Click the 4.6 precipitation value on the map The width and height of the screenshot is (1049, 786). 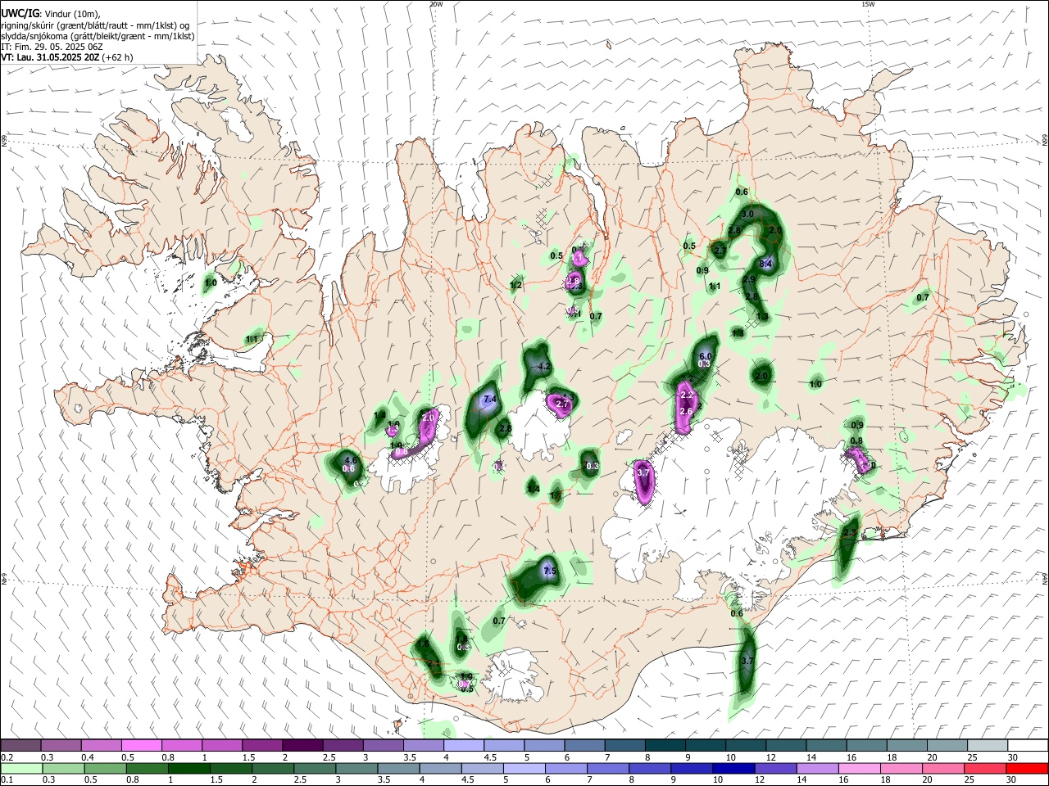[351, 460]
